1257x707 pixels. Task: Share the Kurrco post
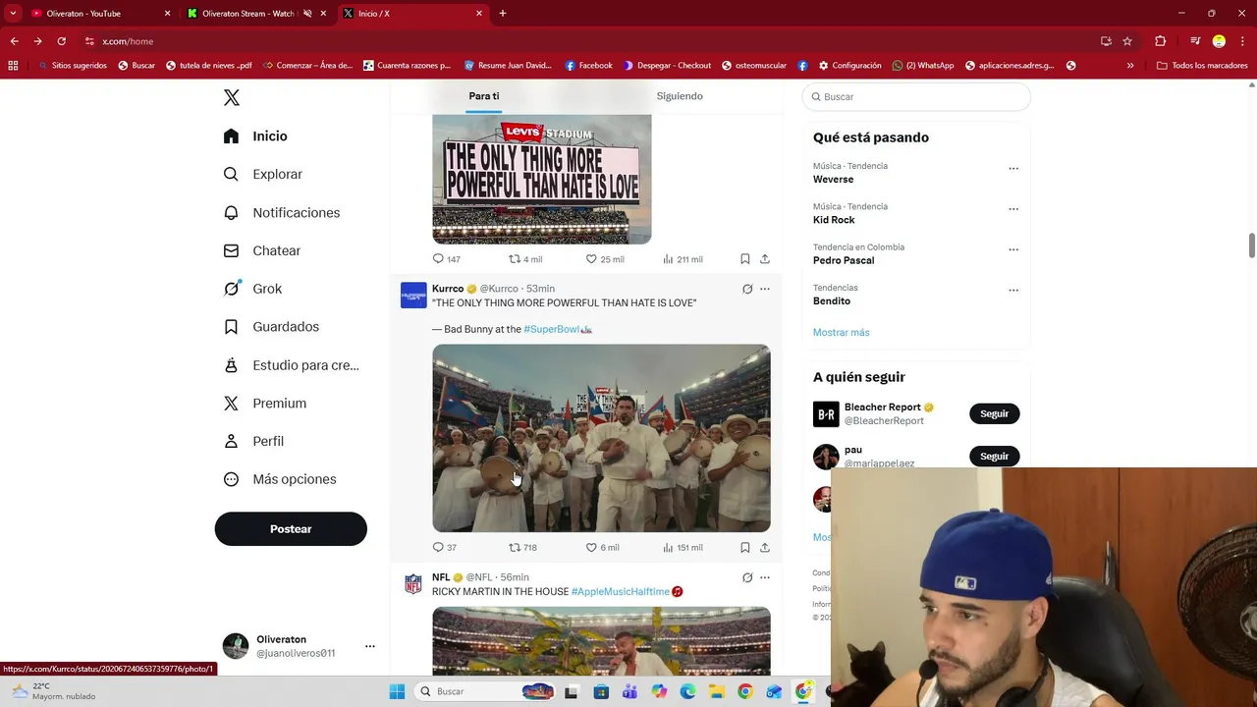click(765, 547)
